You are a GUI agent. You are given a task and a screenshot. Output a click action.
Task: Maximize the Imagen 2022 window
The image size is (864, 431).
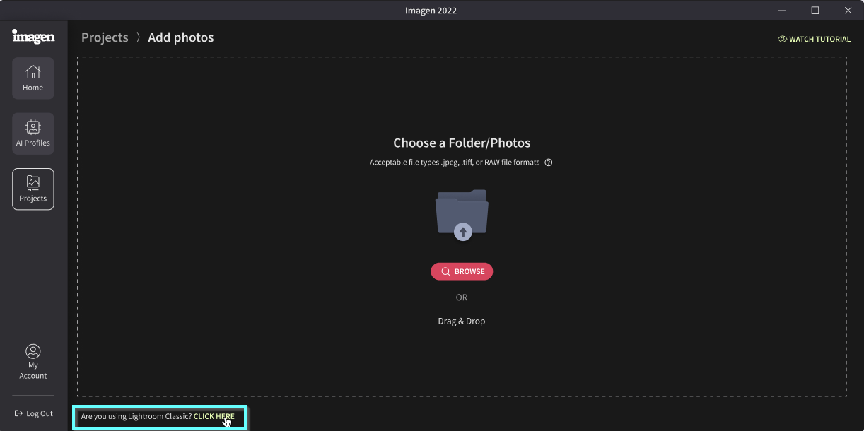[x=815, y=11]
